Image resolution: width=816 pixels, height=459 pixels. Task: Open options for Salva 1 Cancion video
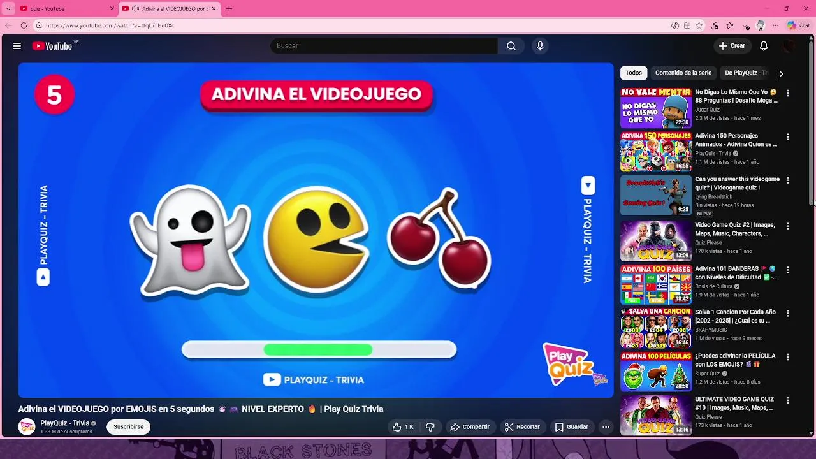[x=788, y=314]
